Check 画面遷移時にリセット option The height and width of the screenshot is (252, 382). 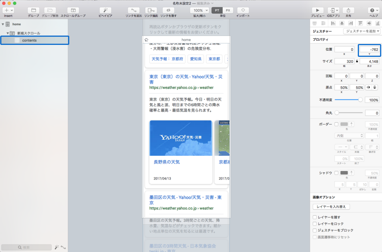[x=315, y=237]
